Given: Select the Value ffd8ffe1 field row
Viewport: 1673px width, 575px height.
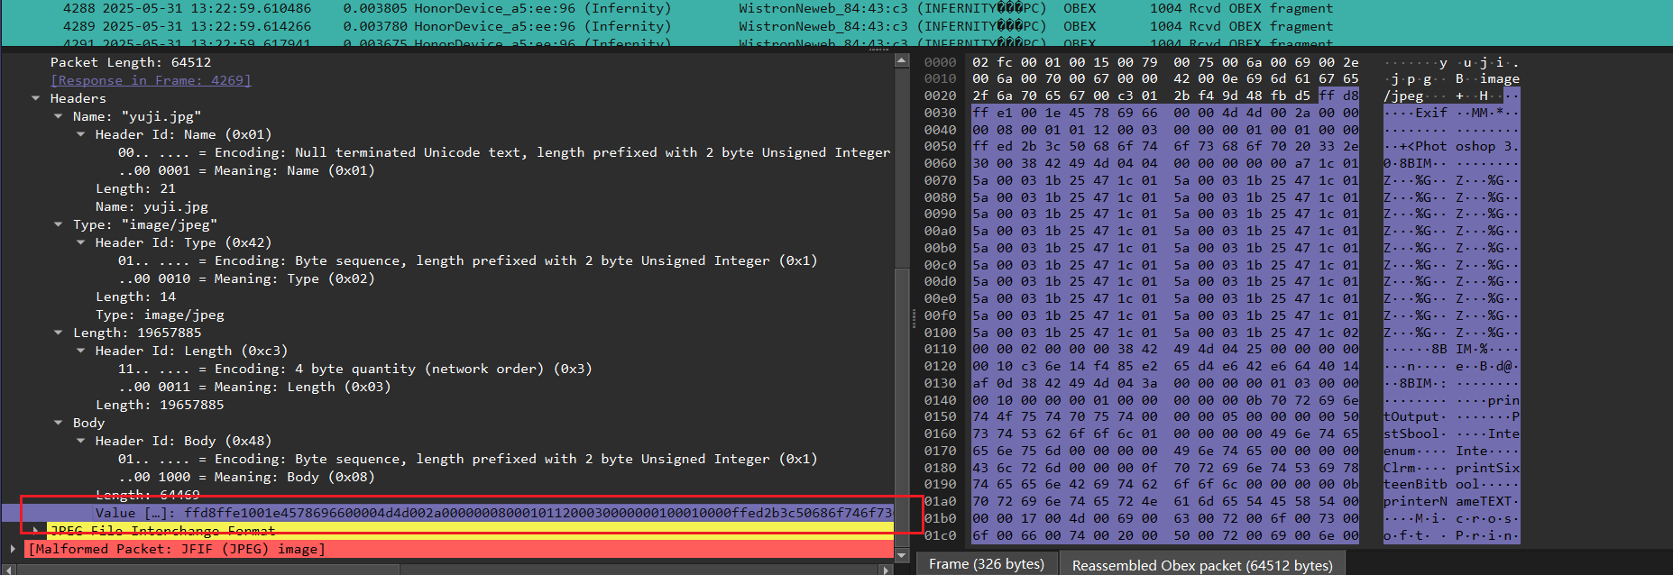Looking at the screenshot, I should 451,513.
